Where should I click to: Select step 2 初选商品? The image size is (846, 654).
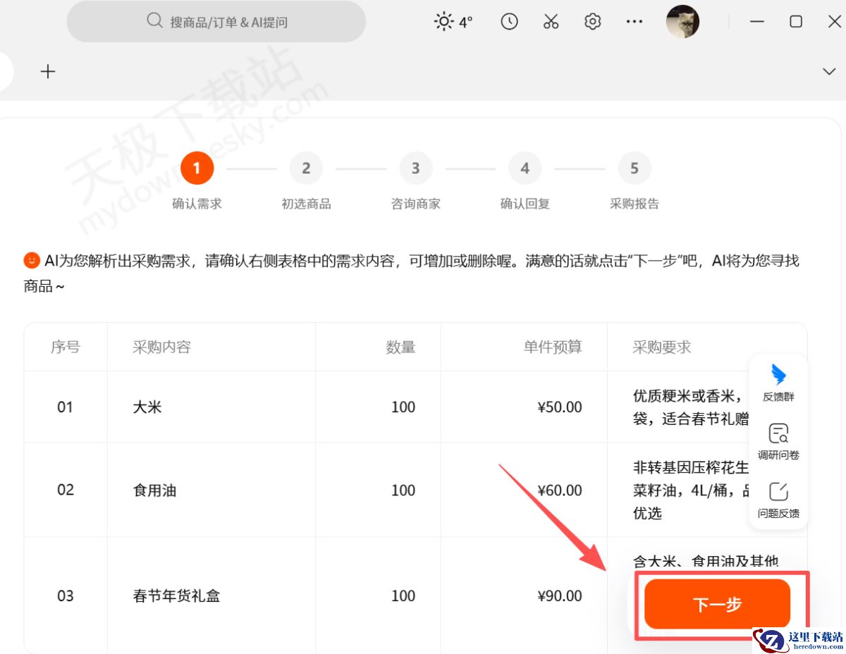[306, 168]
